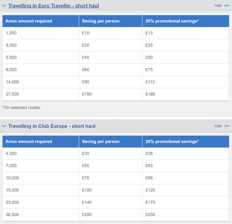Select the 15,000 Avios cell
232x224 pixels.
point(14,190)
